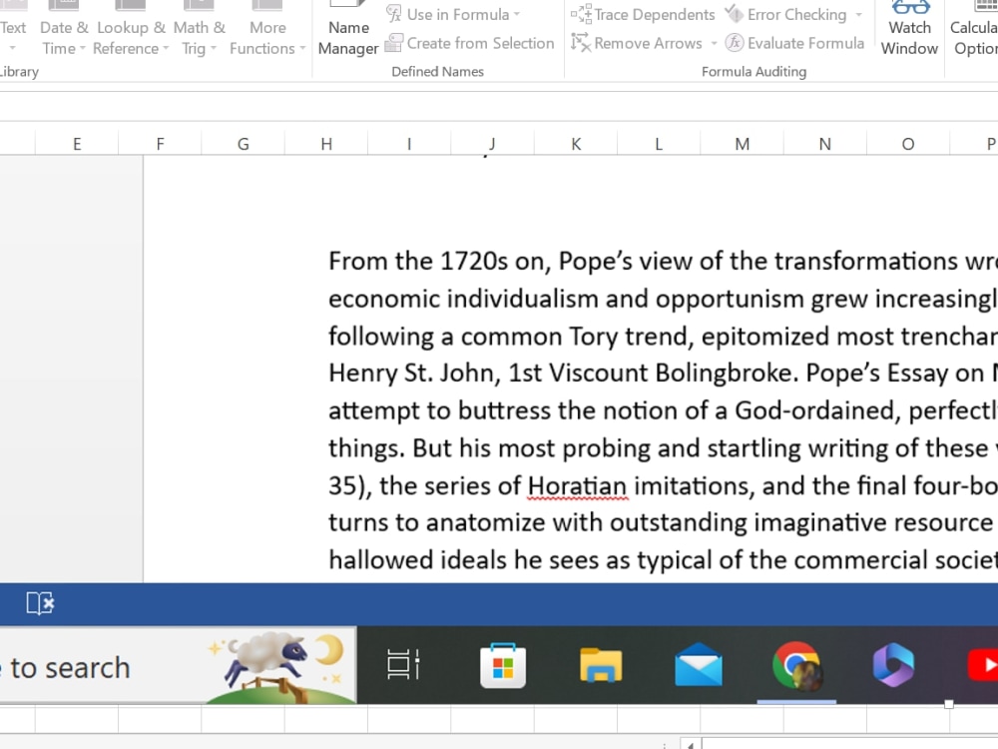Click the Use in Formula icon

point(394,13)
